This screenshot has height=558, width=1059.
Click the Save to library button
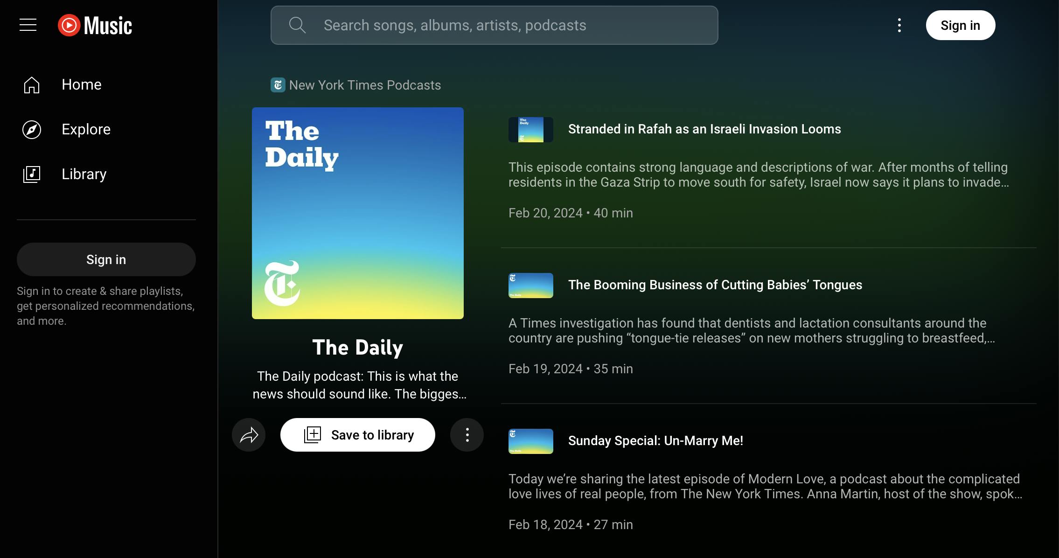[x=357, y=434]
